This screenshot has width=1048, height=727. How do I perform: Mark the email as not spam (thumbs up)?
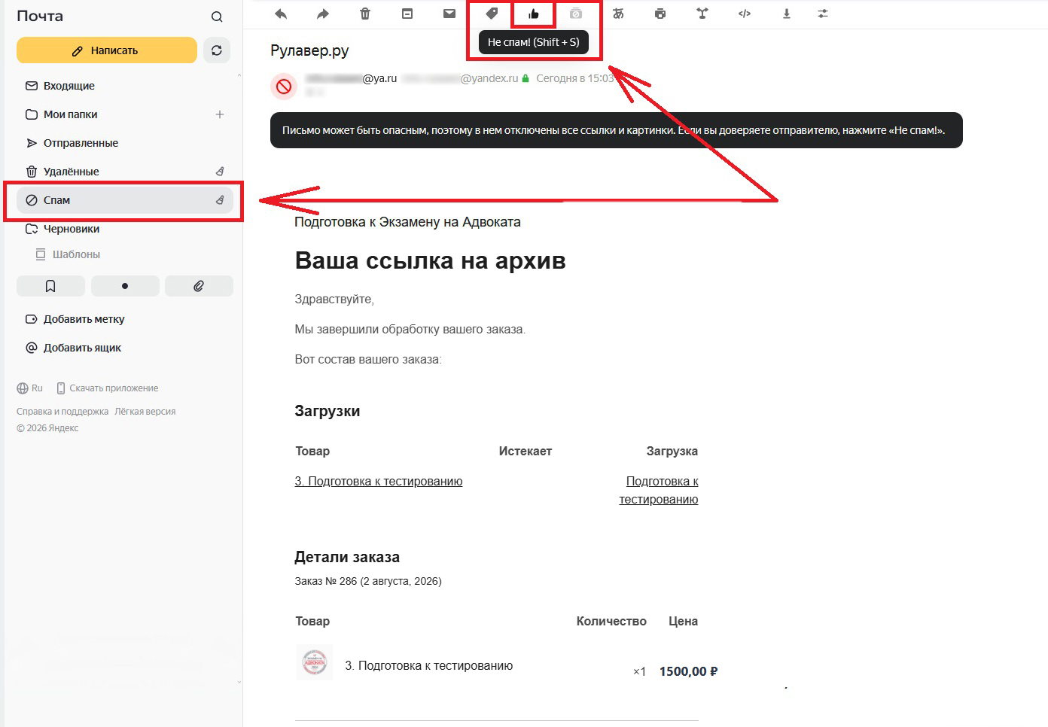534,14
